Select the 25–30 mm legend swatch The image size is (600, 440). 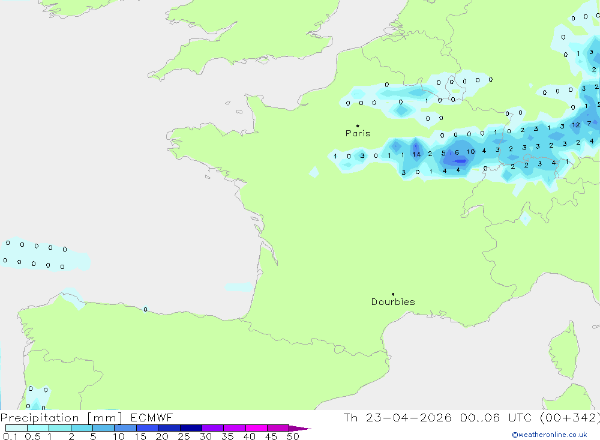point(191,428)
